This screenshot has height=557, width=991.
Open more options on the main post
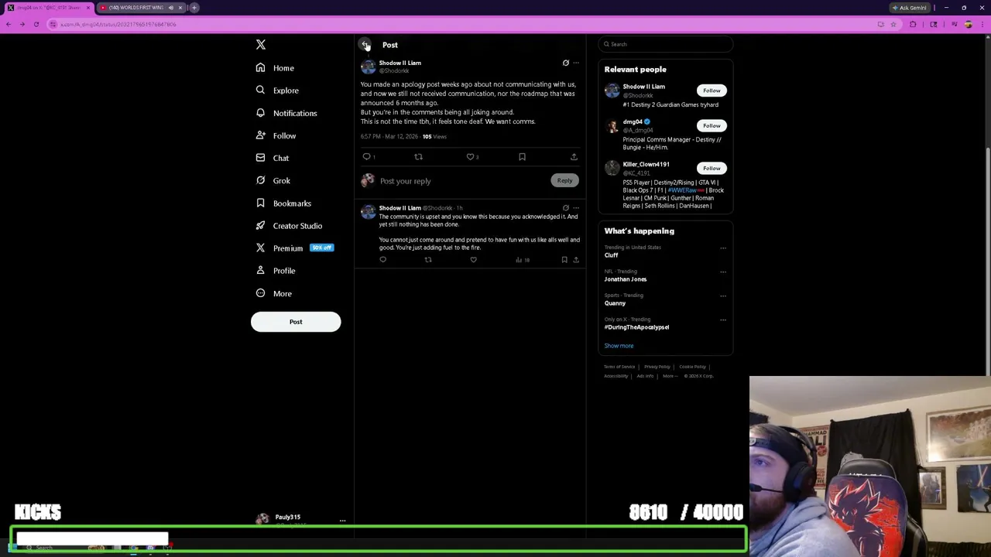576,63
